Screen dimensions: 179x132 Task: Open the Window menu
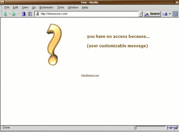coord(73,8)
